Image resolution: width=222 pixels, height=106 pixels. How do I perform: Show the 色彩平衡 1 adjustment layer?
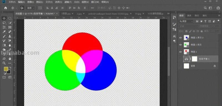tap(180, 59)
